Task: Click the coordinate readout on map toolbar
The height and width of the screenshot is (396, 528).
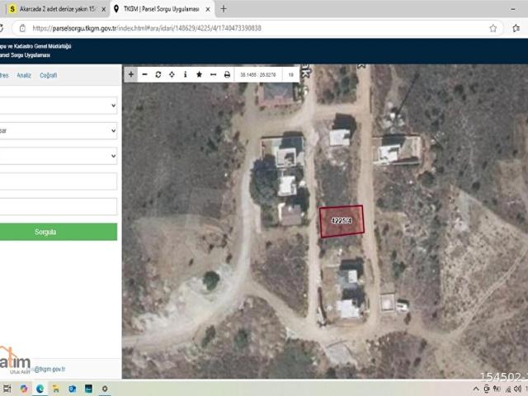Action: (x=258, y=75)
